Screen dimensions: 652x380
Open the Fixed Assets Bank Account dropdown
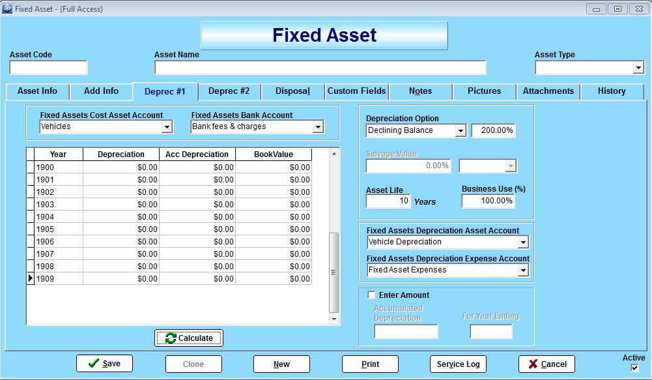tap(319, 127)
